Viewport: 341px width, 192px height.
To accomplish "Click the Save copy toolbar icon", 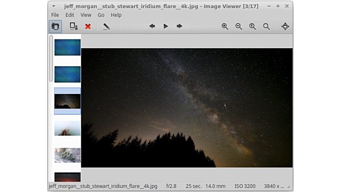I will [x=73, y=26].
